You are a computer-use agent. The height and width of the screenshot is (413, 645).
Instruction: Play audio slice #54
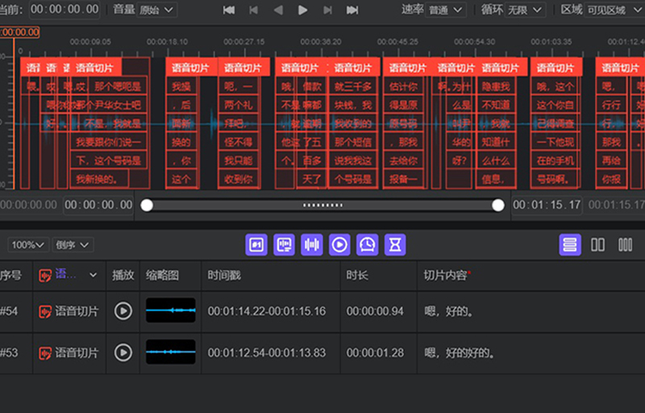pyautogui.click(x=123, y=311)
